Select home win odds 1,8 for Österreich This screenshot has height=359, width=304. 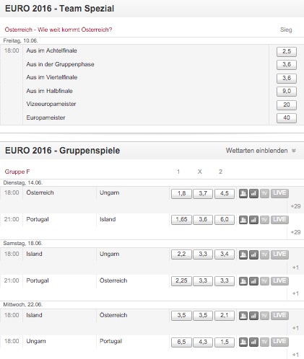[181, 194]
